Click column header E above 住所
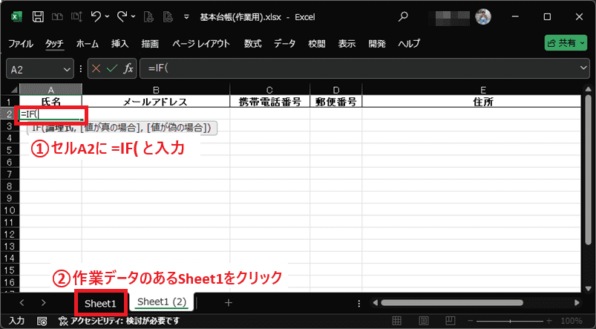Viewport: 596px width, 329px height. coord(471,90)
